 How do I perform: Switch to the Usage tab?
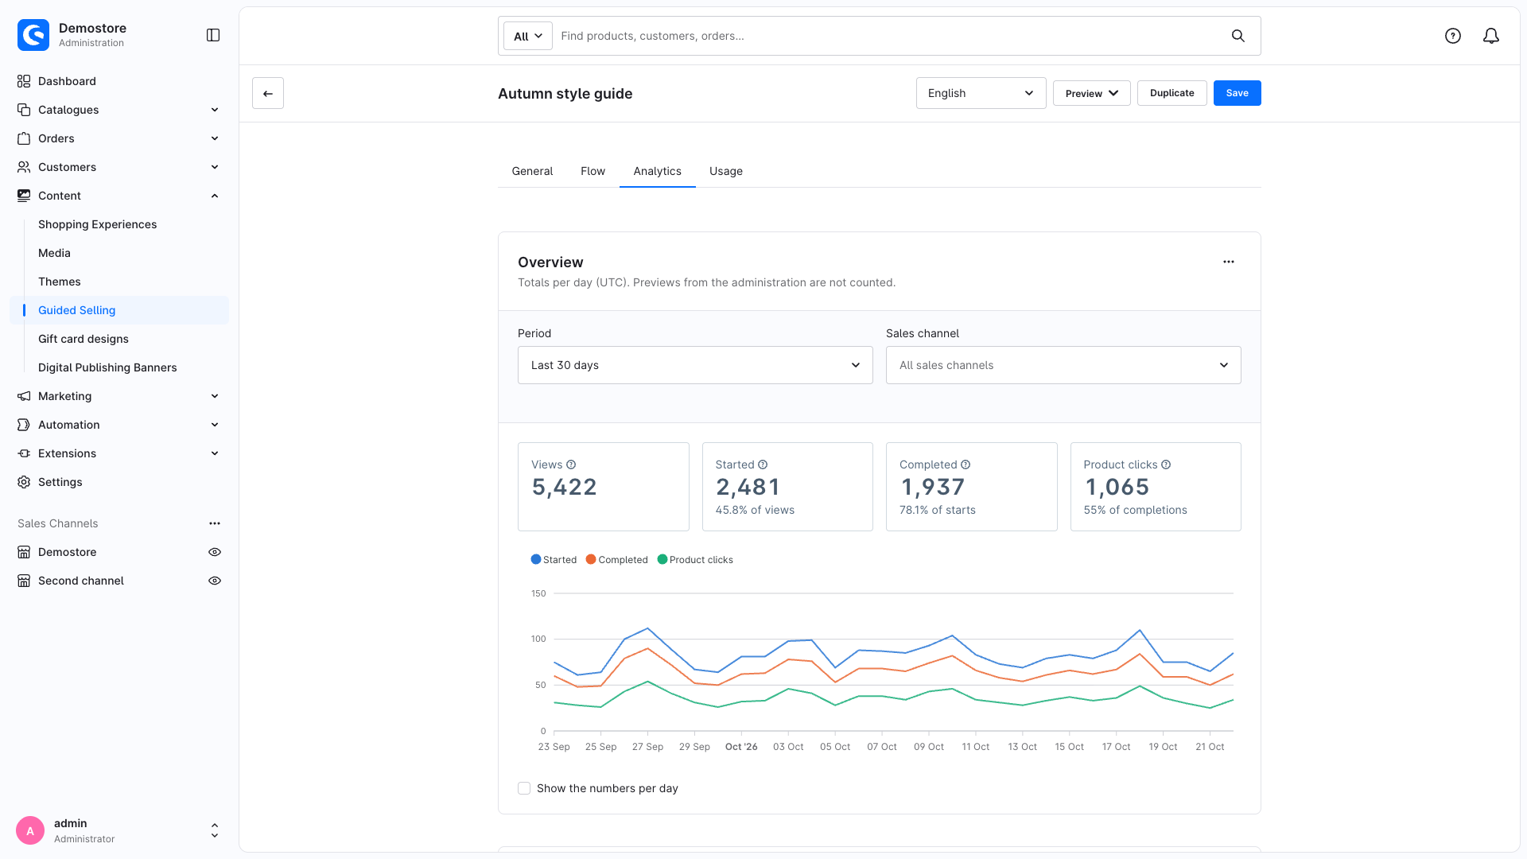click(726, 171)
